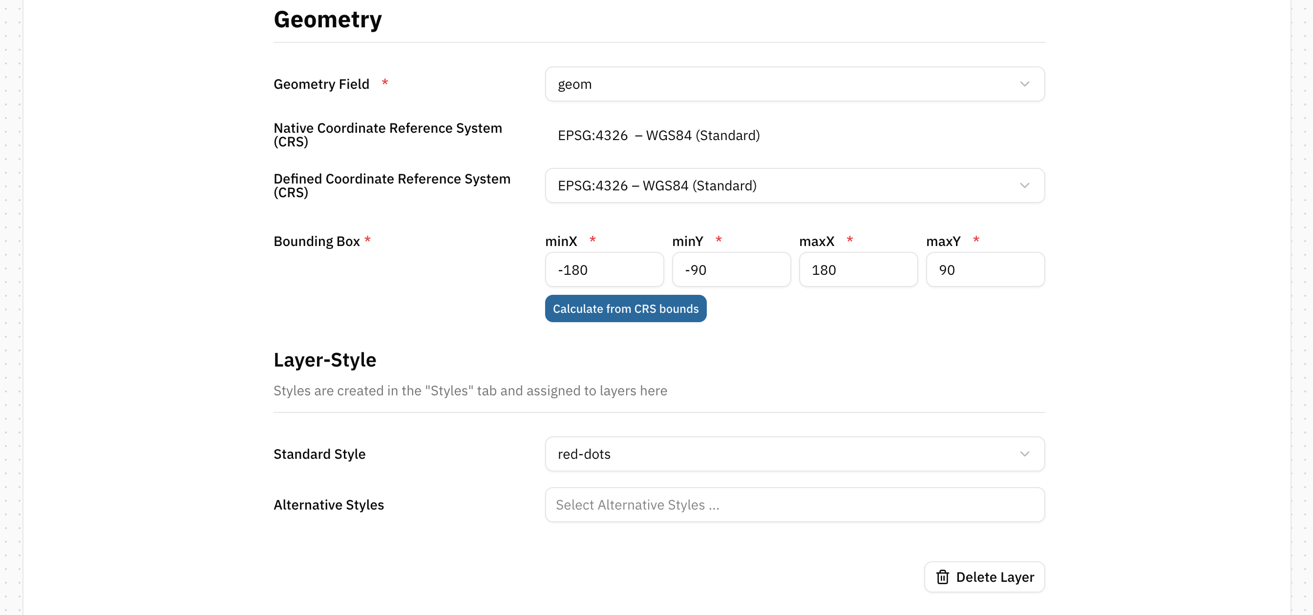Viewport: 1313px width, 615px height.
Task: Click chevron arrow in Defined CRS selector
Action: [x=1024, y=186]
